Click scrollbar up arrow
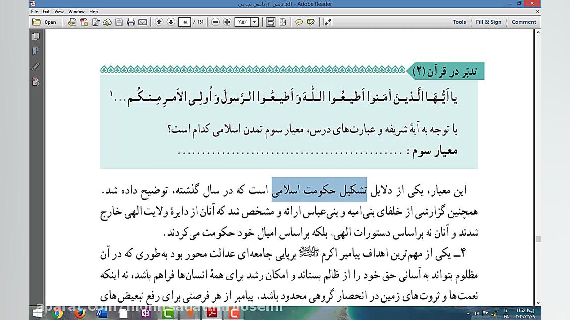Image resolution: width=570 pixels, height=320 pixels. [x=538, y=32]
